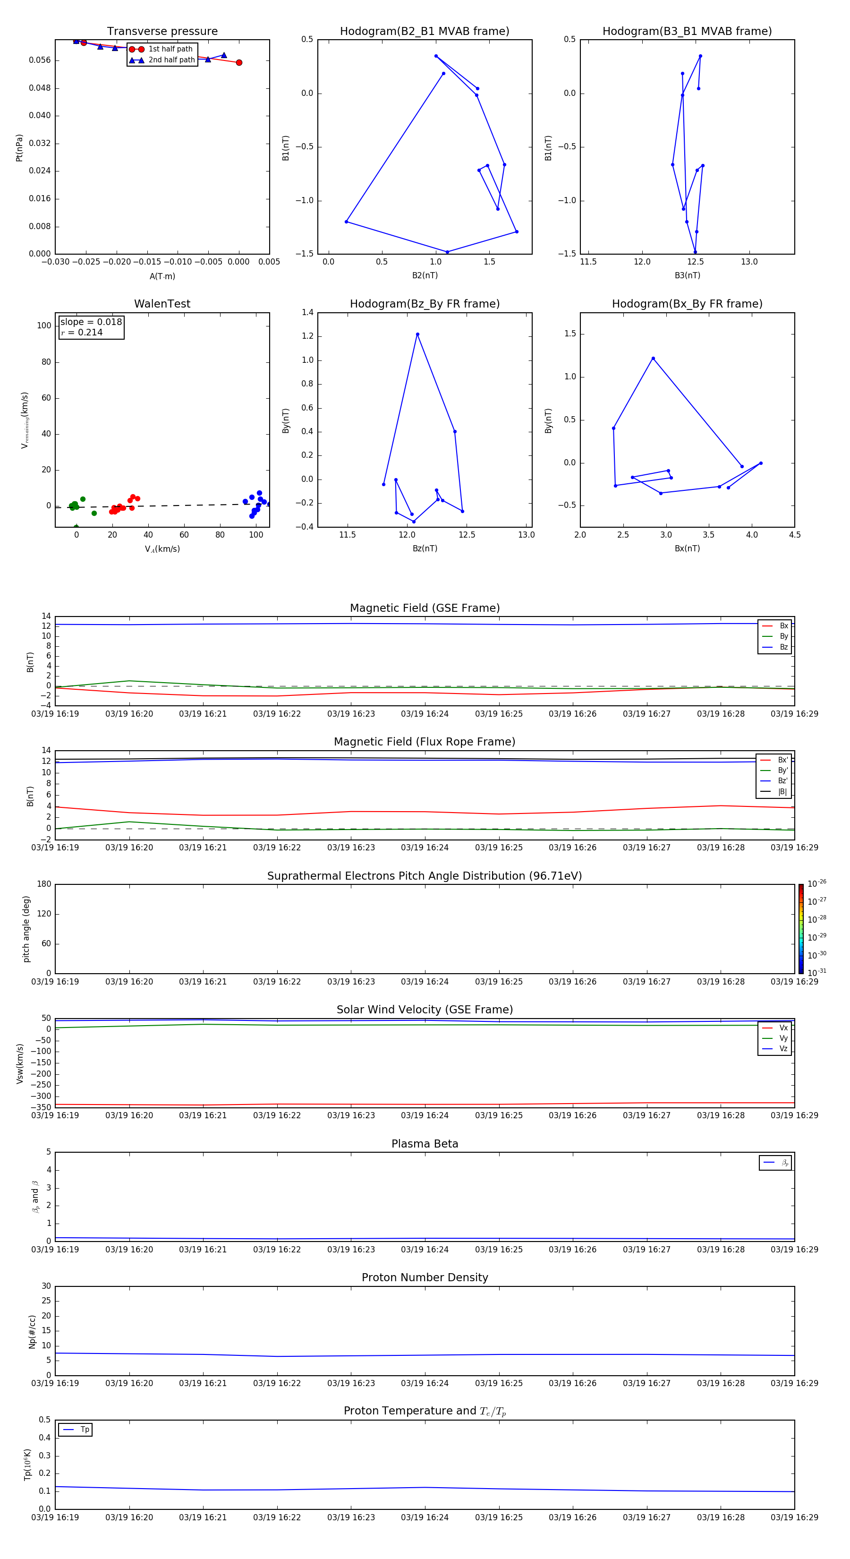Select '2nd half path' legend entry
This screenshot has height=1559, width=850.
pyautogui.click(x=161, y=60)
